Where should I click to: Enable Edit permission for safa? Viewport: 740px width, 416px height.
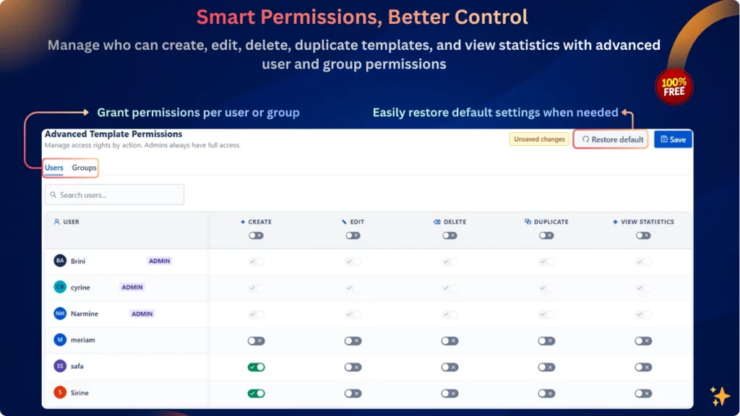(x=353, y=367)
